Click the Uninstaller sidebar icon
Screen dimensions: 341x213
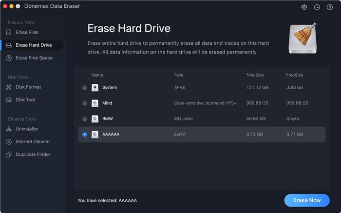coord(9,129)
